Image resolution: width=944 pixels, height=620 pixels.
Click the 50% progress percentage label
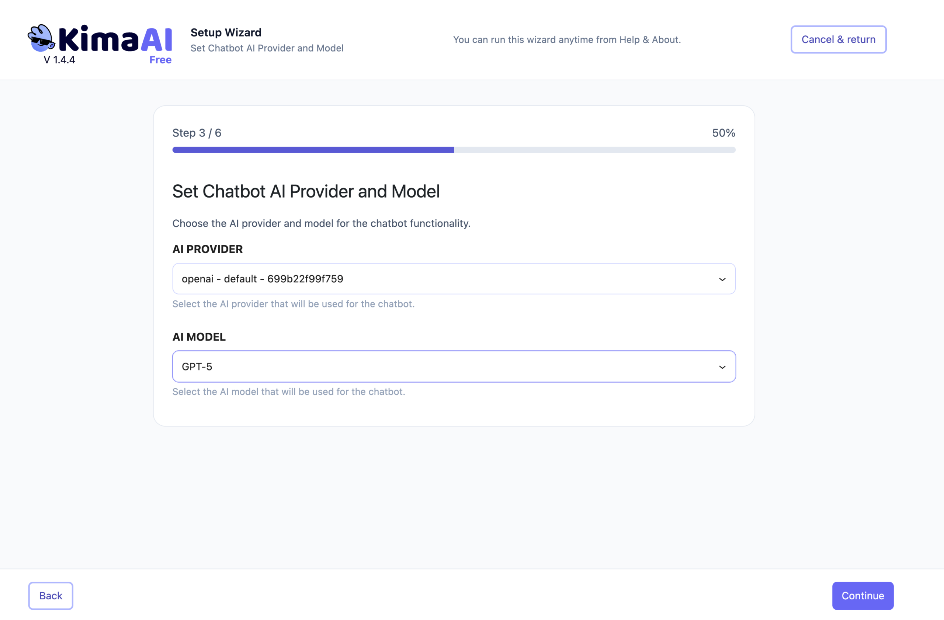pos(723,133)
